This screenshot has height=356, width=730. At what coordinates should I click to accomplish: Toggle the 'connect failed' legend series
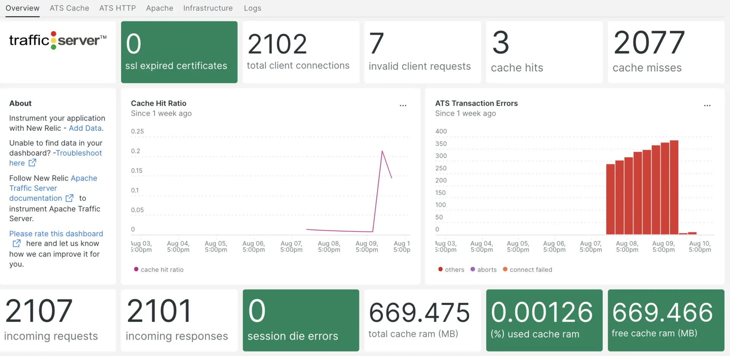coord(527,270)
